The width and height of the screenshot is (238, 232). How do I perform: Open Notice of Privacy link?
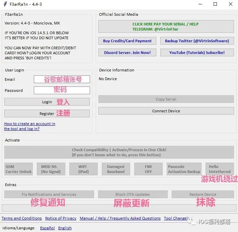tap(61, 218)
